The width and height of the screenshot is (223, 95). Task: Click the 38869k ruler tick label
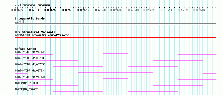point(67,10)
